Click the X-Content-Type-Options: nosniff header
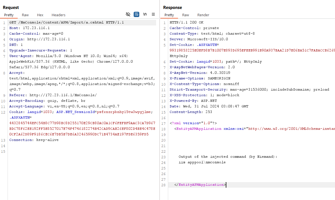335x200 pixels. pos(204,84)
